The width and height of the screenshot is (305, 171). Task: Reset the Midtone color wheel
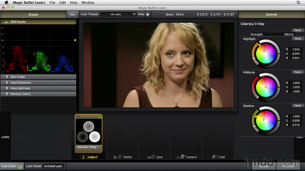click(x=298, y=72)
